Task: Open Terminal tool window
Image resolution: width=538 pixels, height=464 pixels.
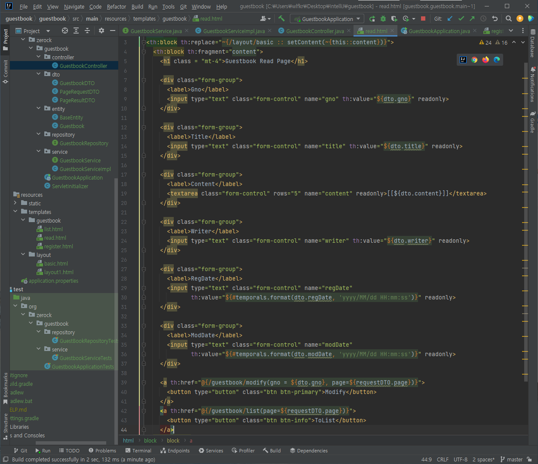Action: point(138,451)
